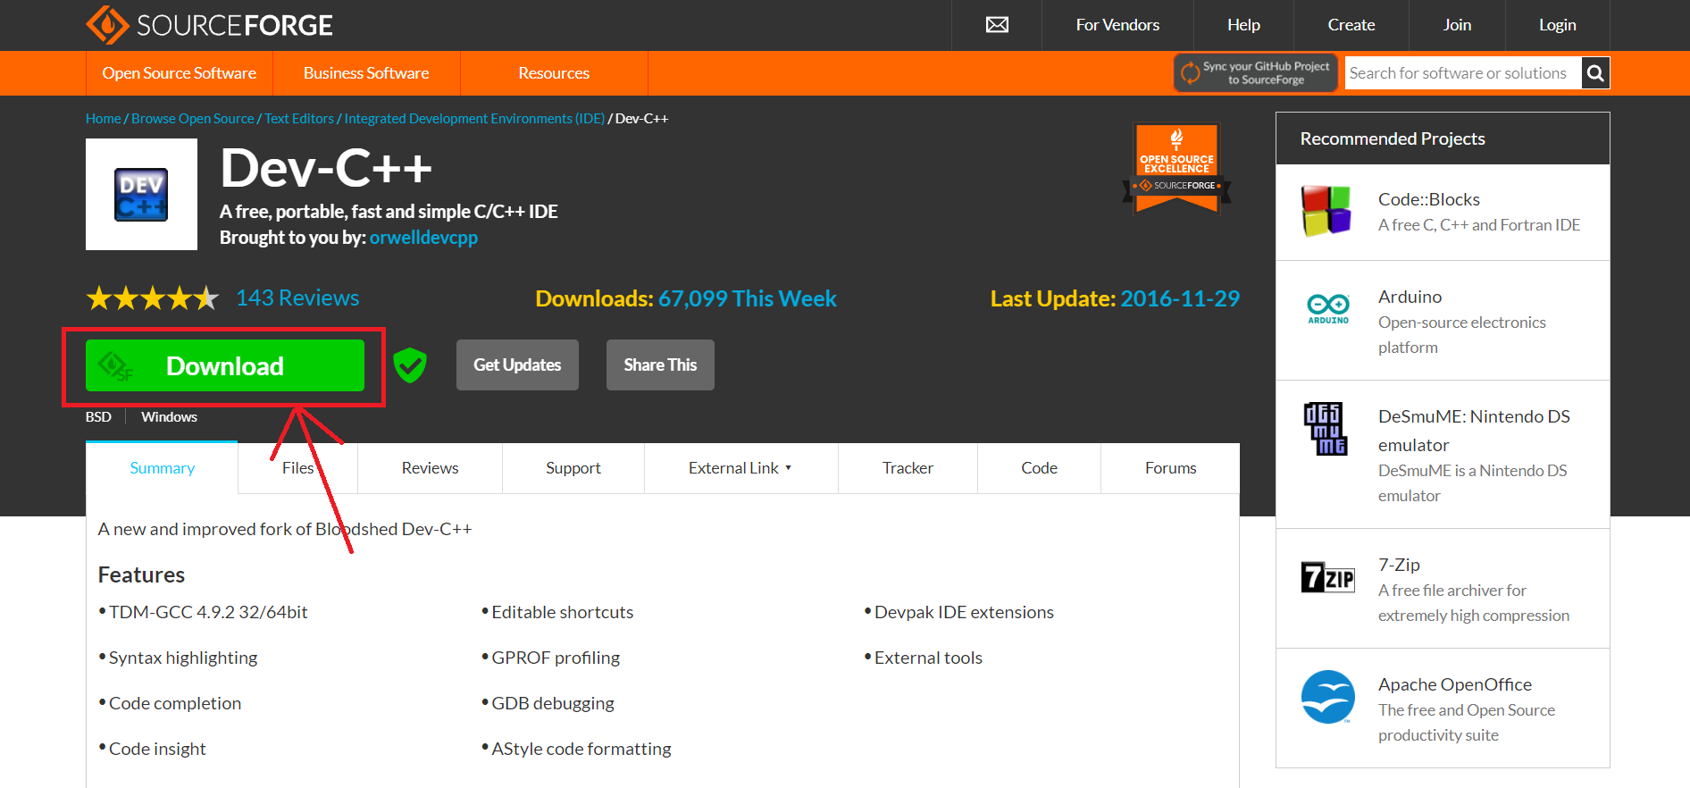Image resolution: width=1690 pixels, height=788 pixels.
Task: Open the envelope mail icon
Action: 997,25
